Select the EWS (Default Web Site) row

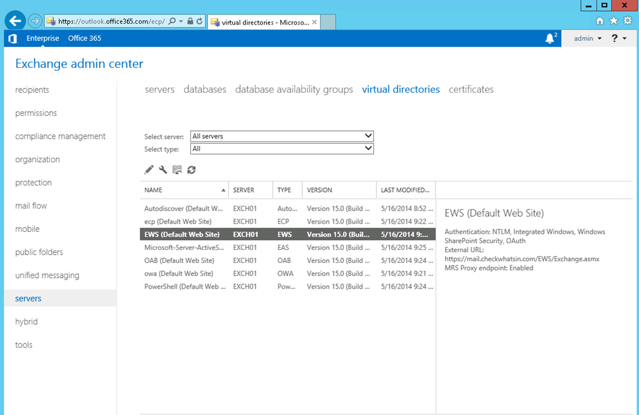pos(288,234)
